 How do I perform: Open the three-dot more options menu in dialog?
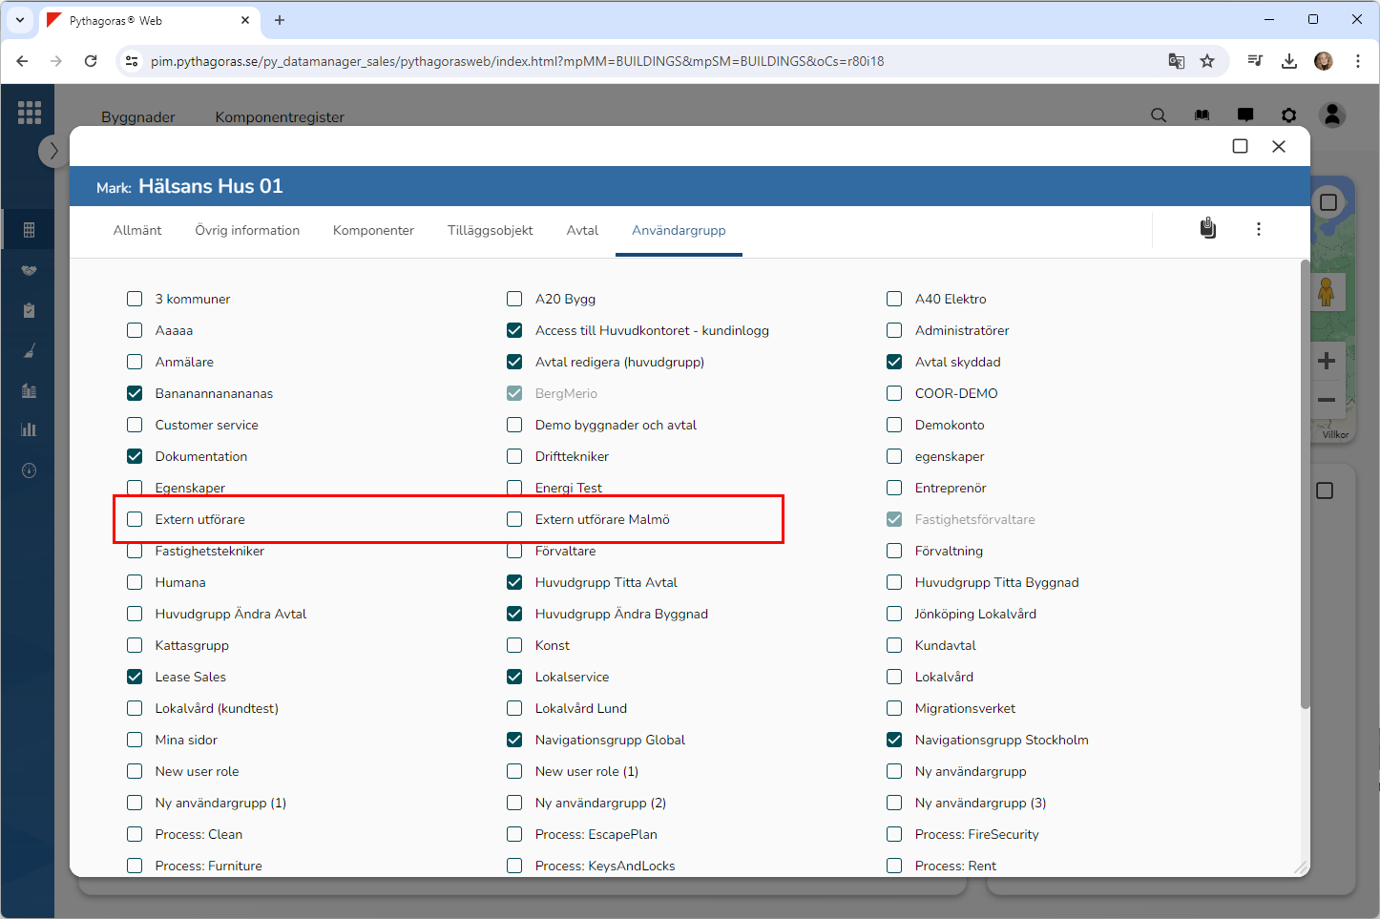pyautogui.click(x=1259, y=229)
